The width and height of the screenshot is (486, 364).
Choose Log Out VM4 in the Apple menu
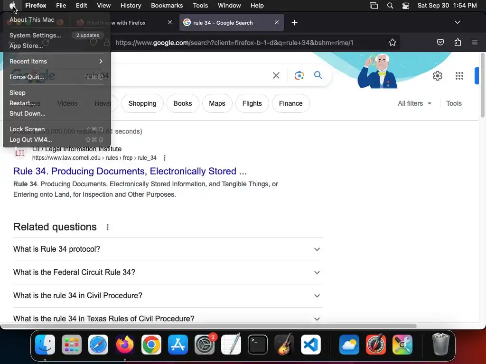click(x=56, y=140)
